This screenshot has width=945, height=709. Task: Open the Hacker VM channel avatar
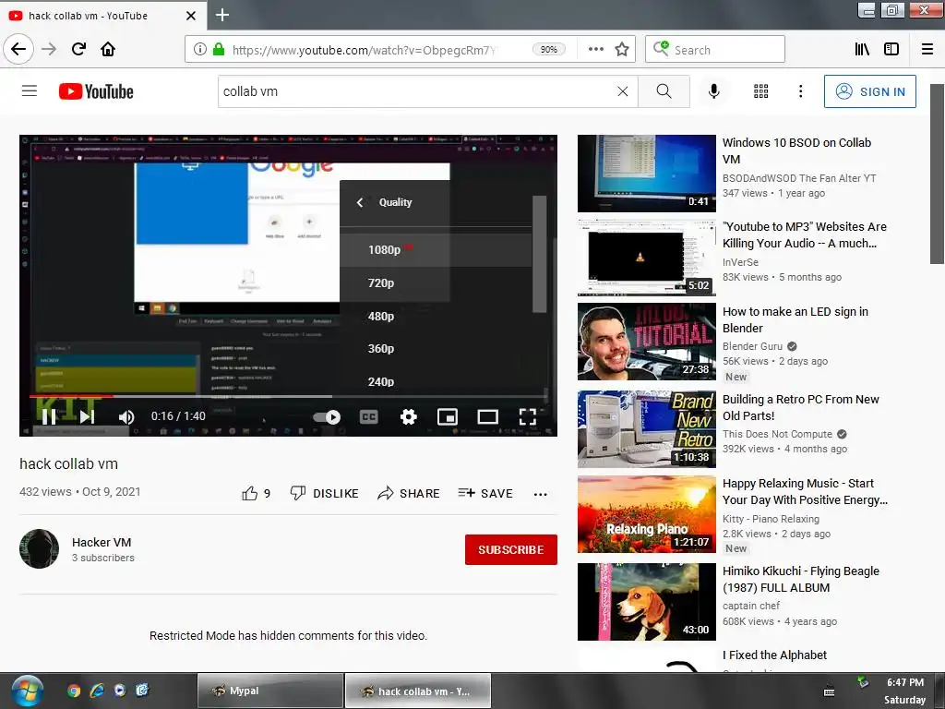coord(39,549)
